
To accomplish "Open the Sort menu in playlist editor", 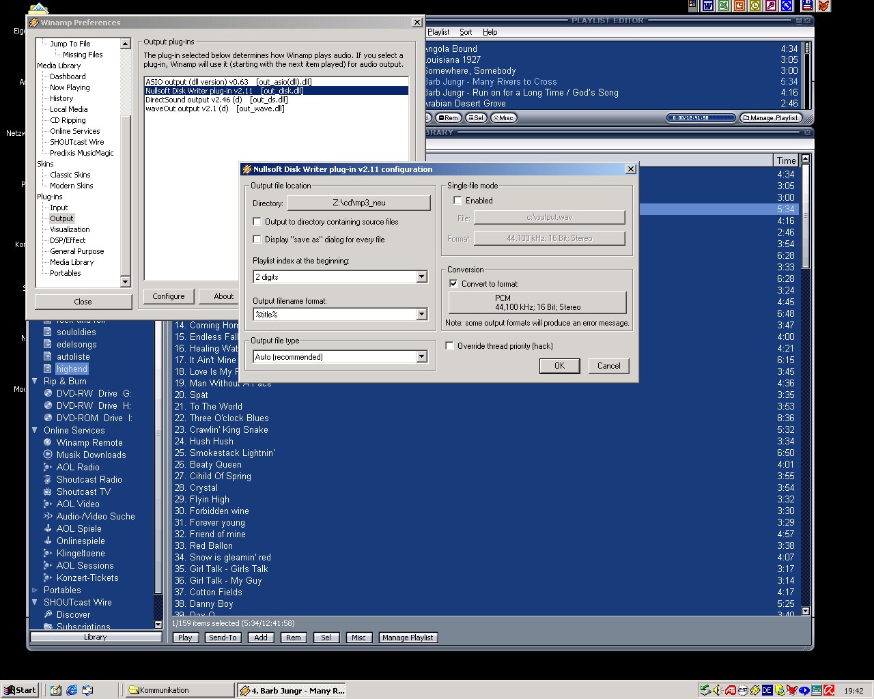I will pos(466,32).
